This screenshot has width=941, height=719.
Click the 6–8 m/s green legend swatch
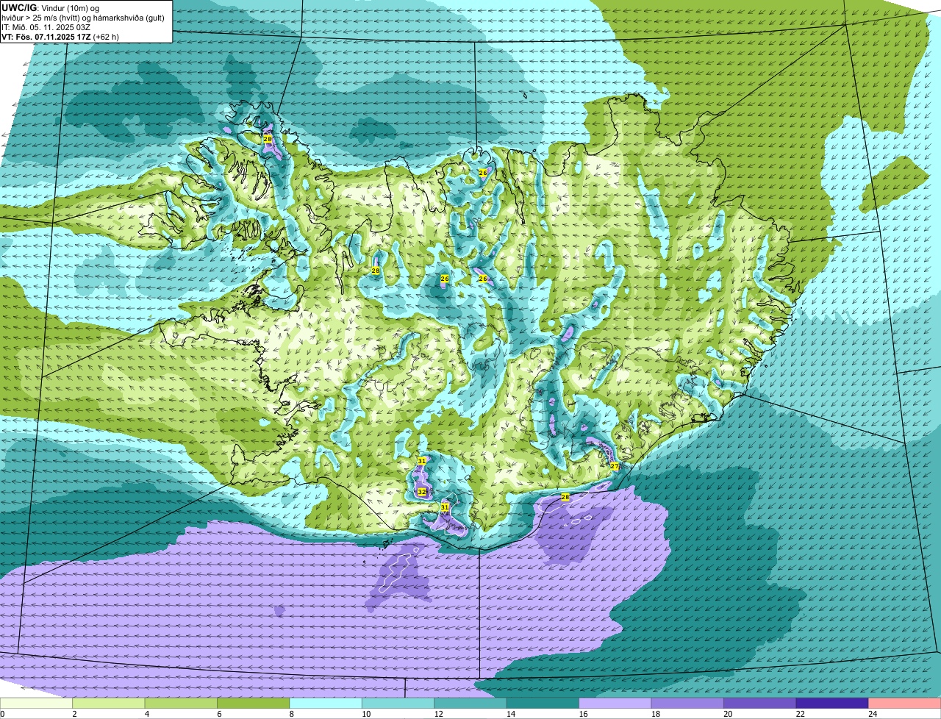[x=254, y=703]
